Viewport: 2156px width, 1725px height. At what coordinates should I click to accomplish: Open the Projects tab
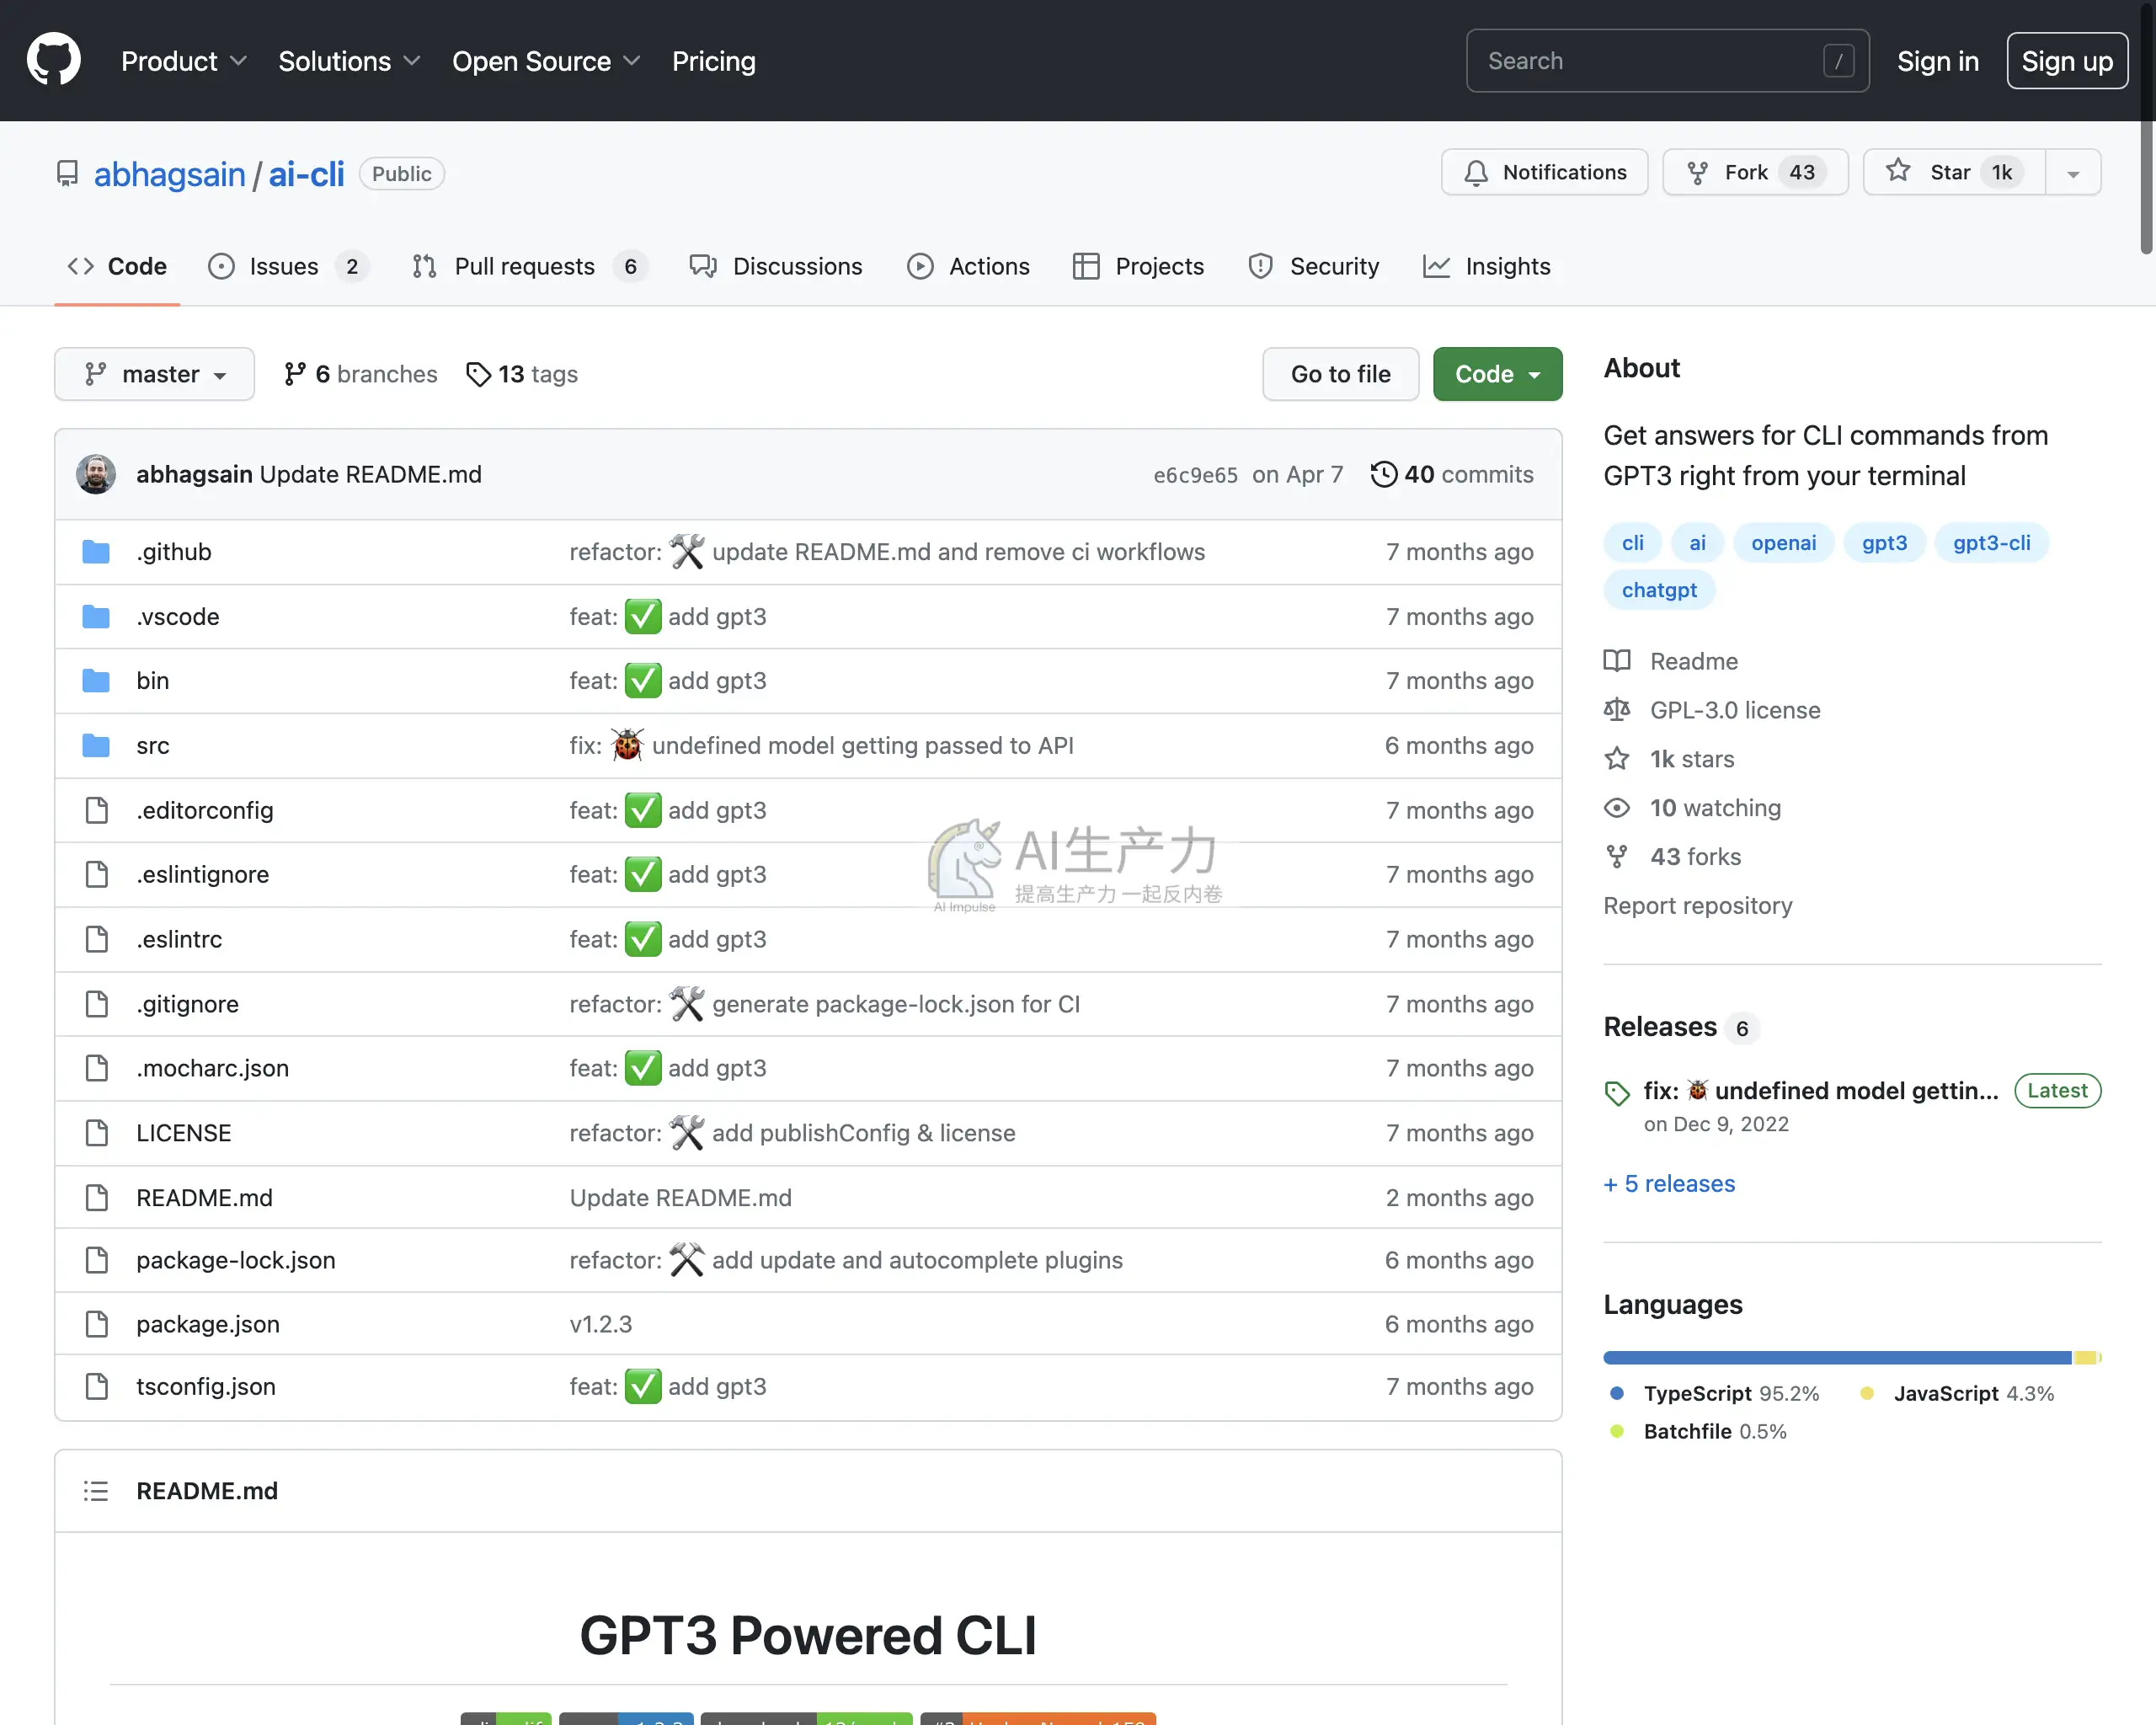point(1138,267)
